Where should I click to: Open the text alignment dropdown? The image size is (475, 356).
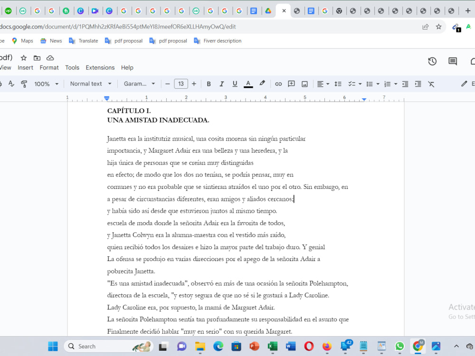coord(323,84)
